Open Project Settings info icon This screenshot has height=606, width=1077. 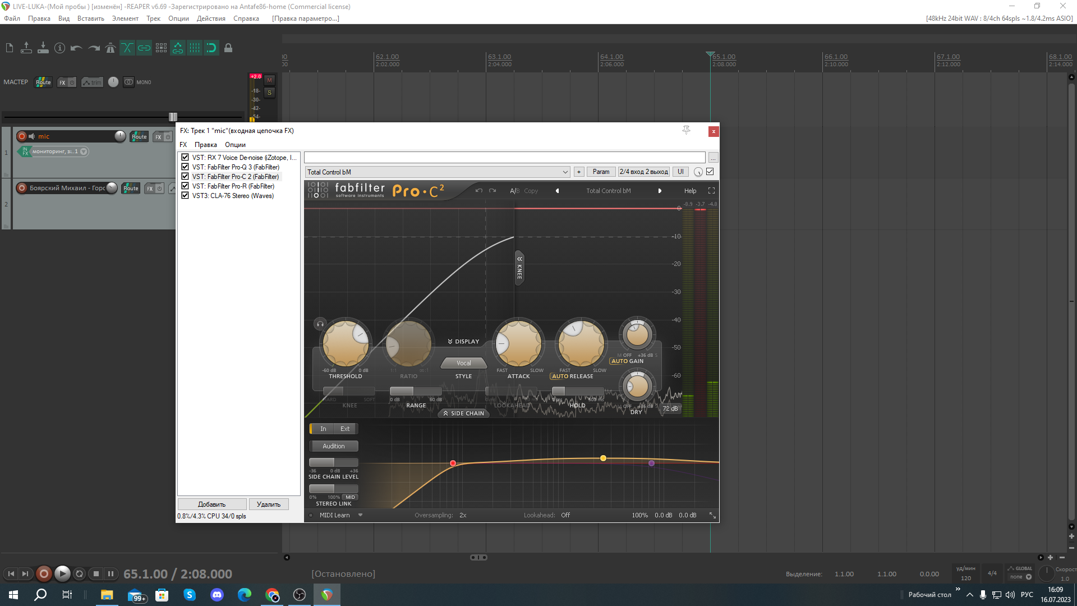point(60,48)
